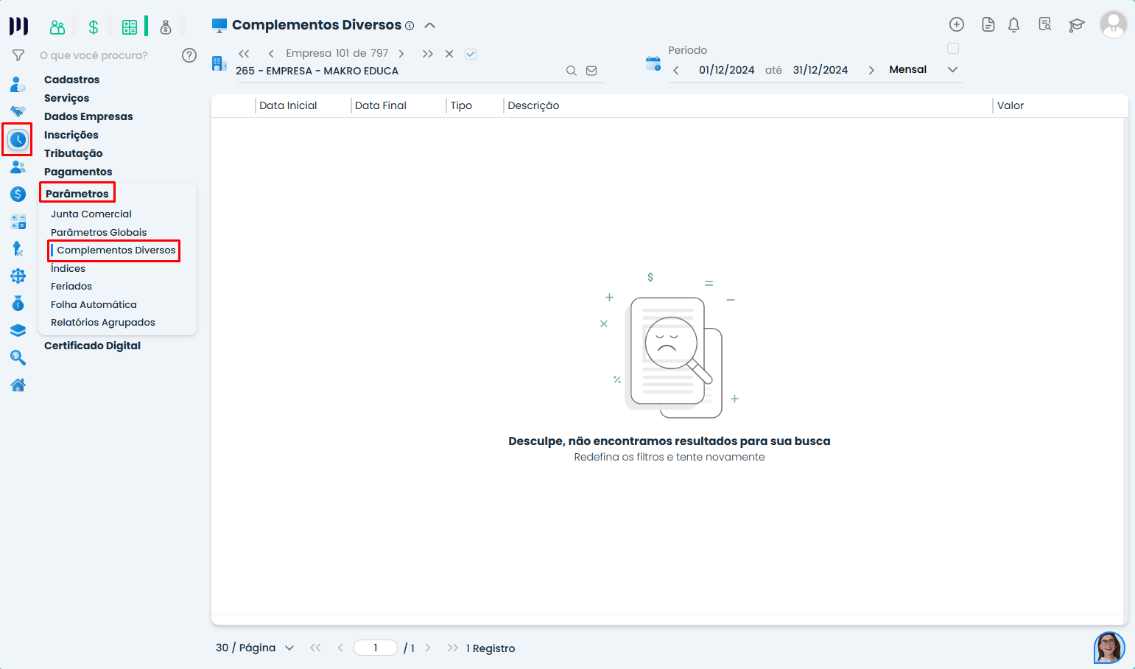Open the Tributação menu item
Image resolution: width=1135 pixels, height=669 pixels.
[73, 153]
